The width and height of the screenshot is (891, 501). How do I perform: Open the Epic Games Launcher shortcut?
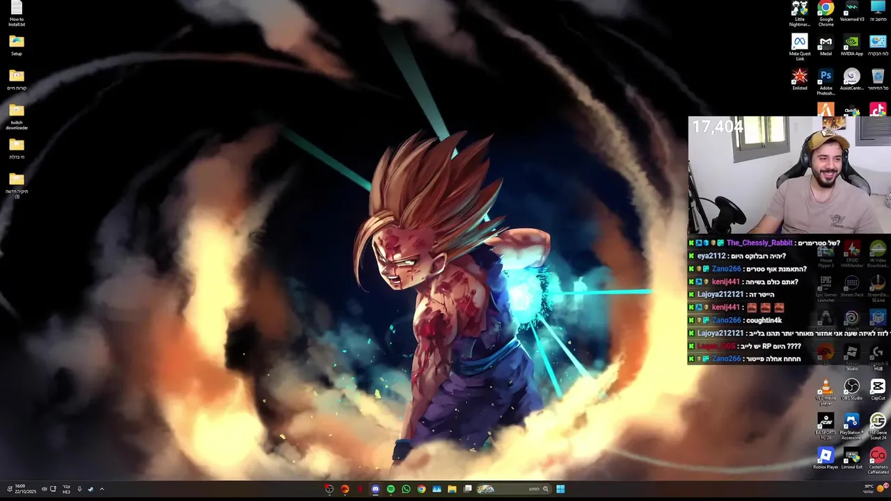pos(826,289)
